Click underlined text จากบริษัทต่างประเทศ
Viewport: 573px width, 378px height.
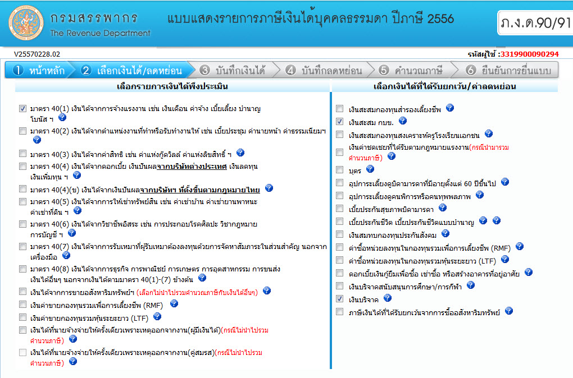[x=192, y=167]
